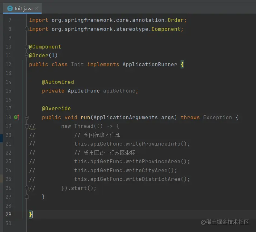
Task: Click the @Autowired annotation
Action: click(x=58, y=82)
